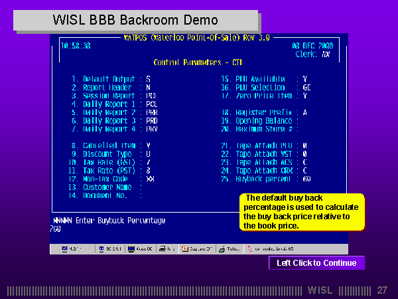
Task: Open the third taskbar item with blue screen icon
Action: pos(141,249)
